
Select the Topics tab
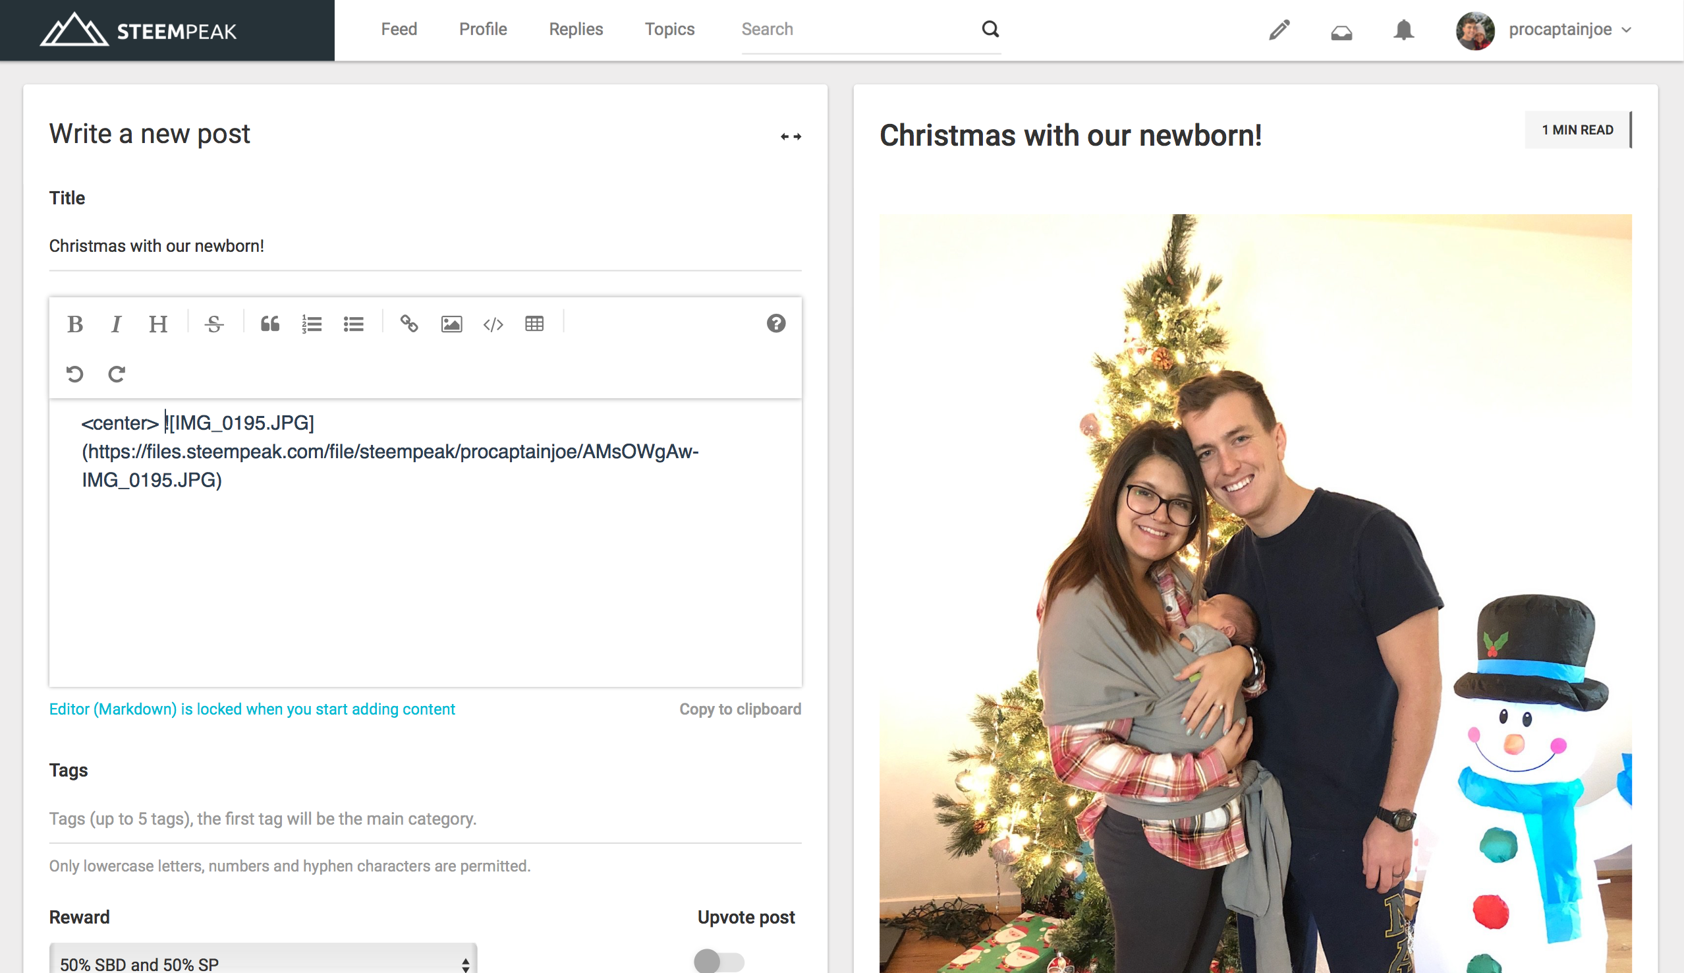click(671, 28)
